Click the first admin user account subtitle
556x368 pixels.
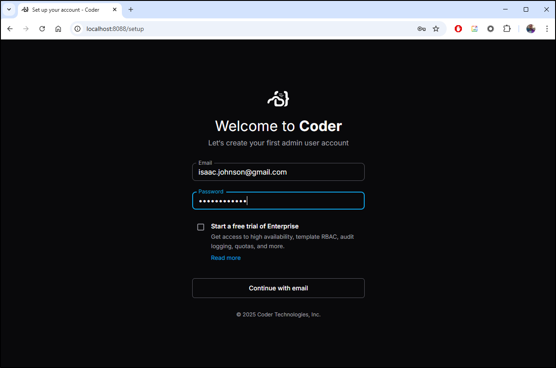pos(278,143)
